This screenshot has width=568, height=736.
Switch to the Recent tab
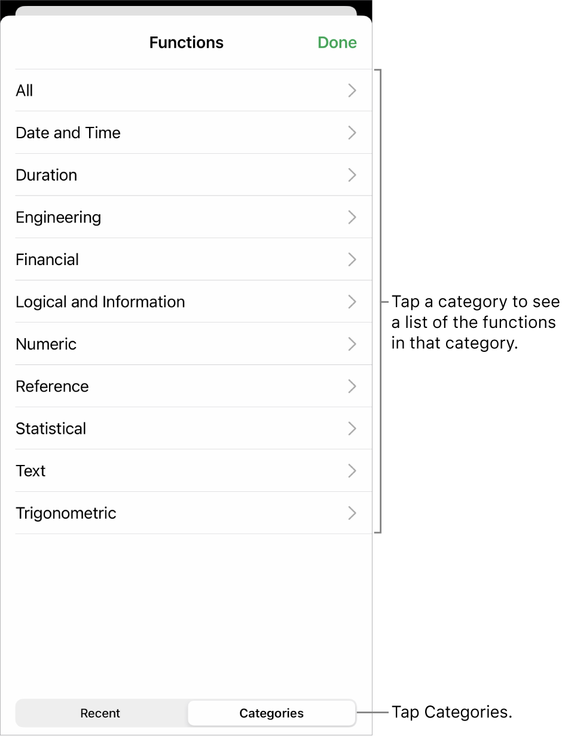(x=100, y=713)
